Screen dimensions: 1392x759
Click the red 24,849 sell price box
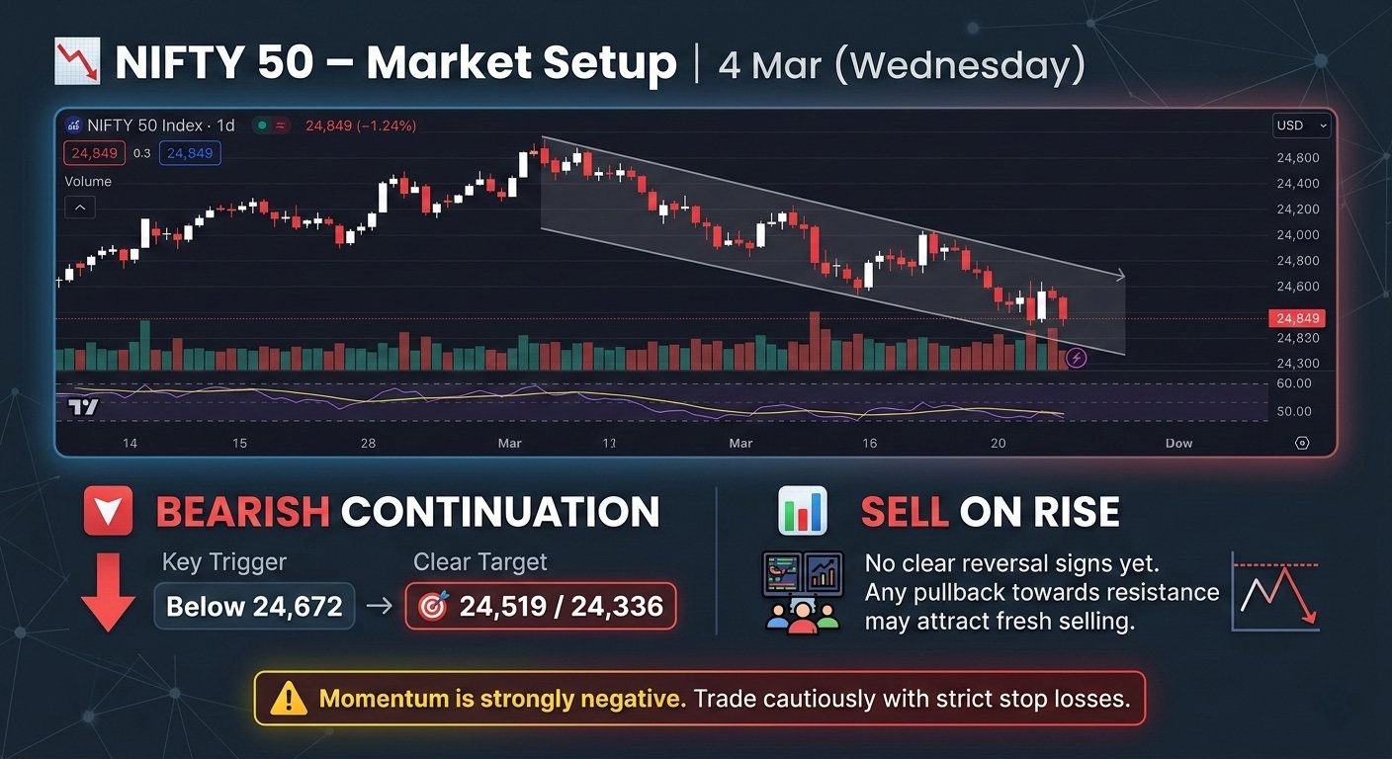point(94,153)
